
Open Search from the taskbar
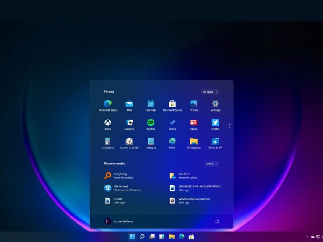[x=142, y=237]
